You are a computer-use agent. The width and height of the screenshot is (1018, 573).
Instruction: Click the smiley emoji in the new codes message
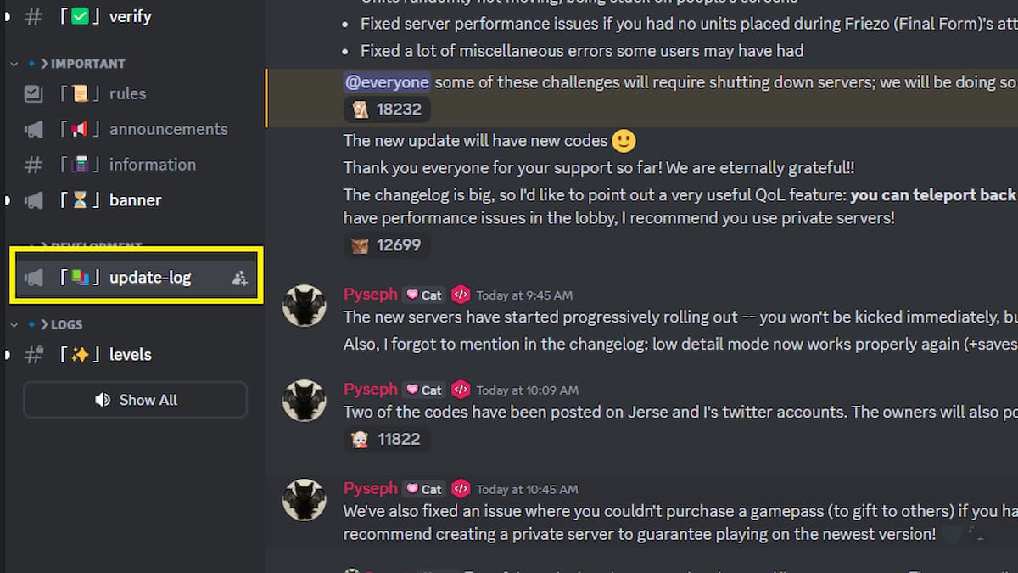coord(622,141)
